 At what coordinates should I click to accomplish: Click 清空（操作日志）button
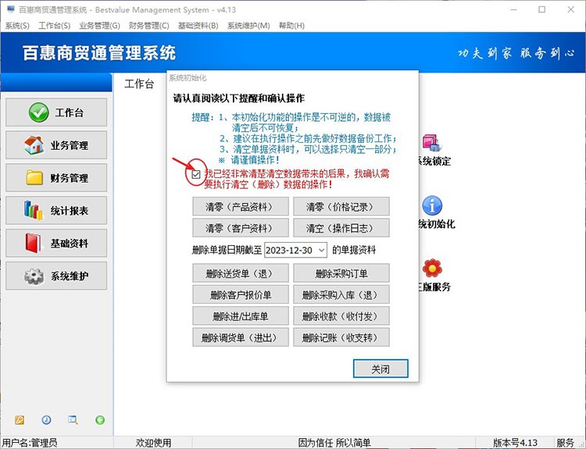point(341,228)
